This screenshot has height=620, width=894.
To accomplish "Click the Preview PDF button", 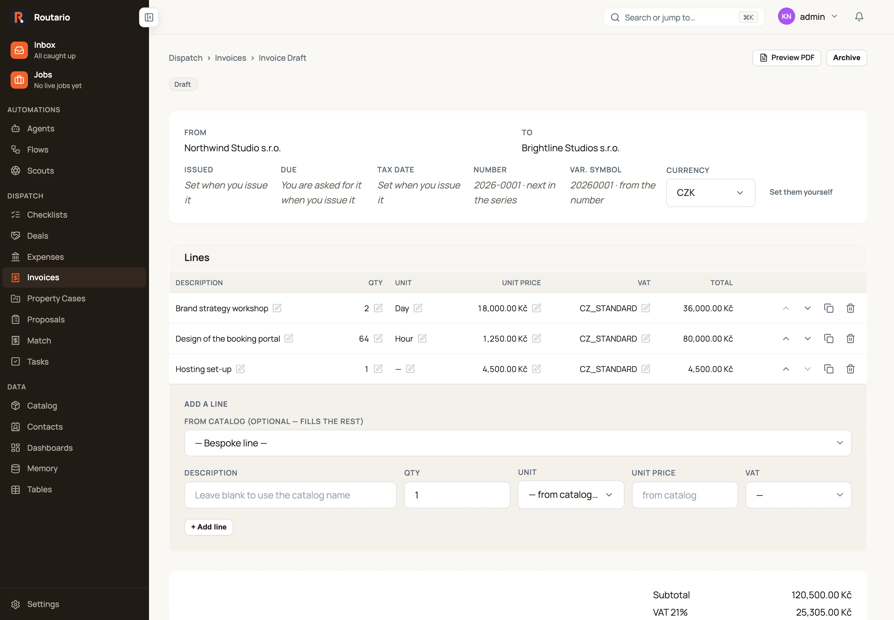I will [787, 58].
